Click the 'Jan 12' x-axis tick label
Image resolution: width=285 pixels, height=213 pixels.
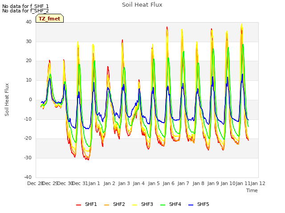pyautogui.click(x=258, y=183)
